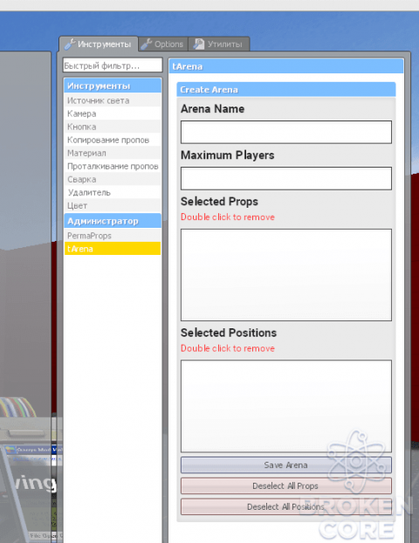The height and width of the screenshot is (543, 419).
Task: Select the Сварка tool
Action: coord(113,179)
